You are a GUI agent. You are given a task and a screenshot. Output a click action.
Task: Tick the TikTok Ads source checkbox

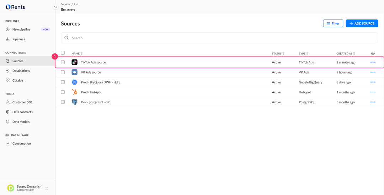tap(63, 62)
